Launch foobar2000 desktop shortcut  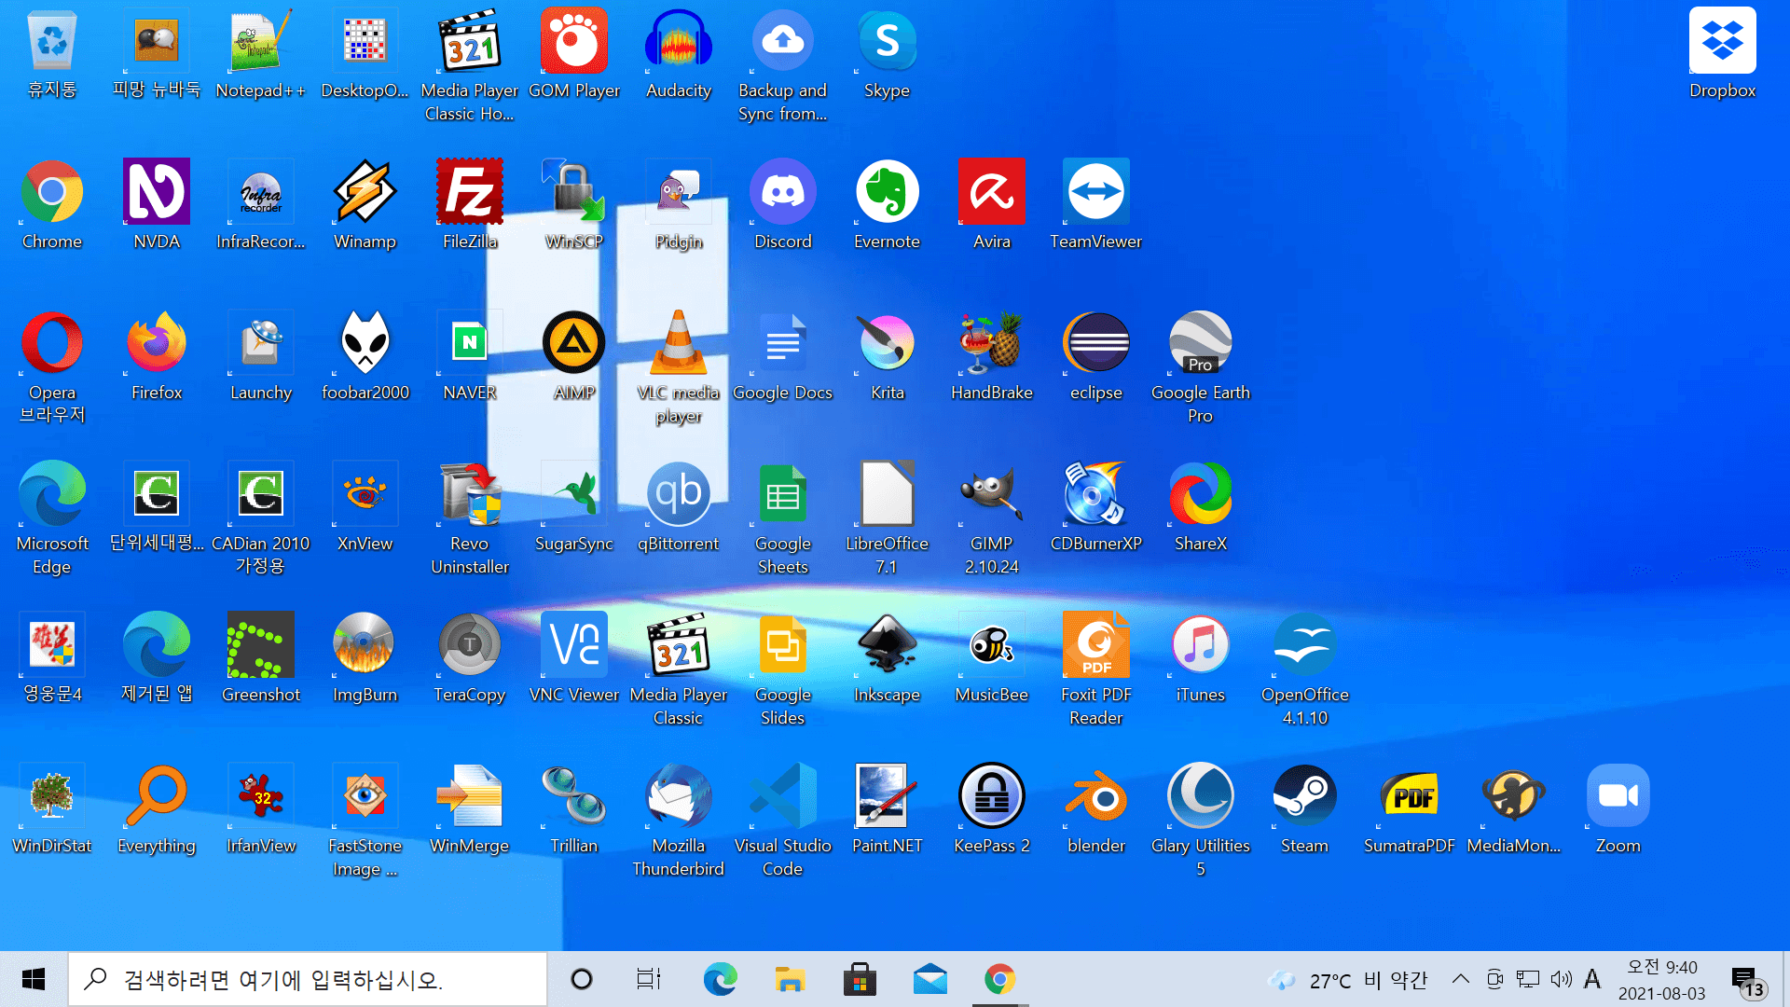365,356
